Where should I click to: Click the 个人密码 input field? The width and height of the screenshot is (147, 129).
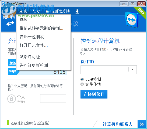53,99
